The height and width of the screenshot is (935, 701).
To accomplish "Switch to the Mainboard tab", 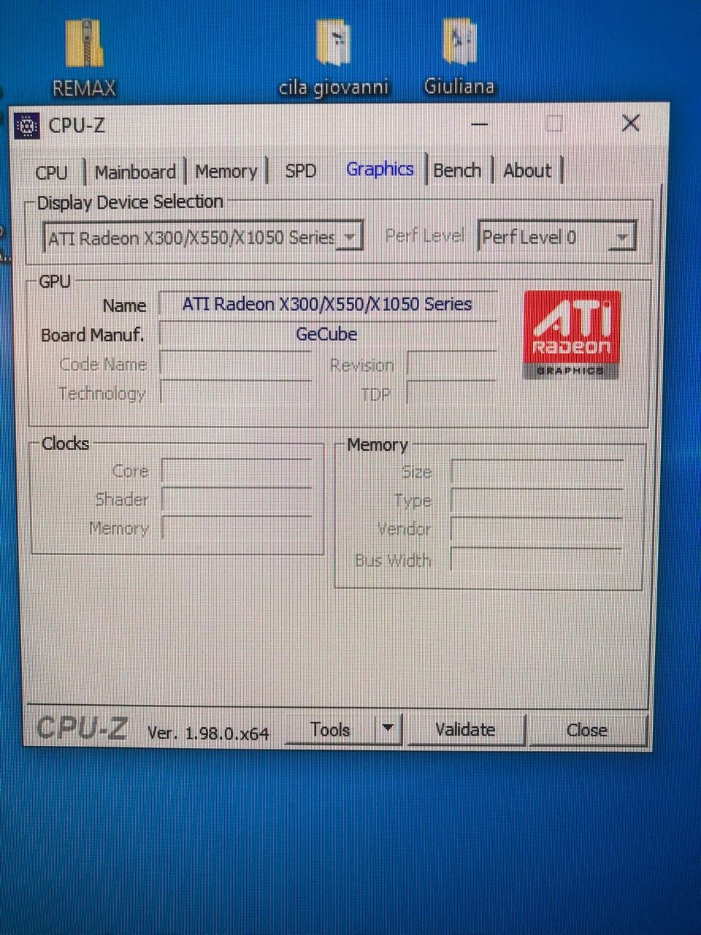I will [135, 172].
